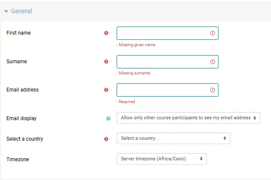This screenshot has height=180, width=271.
Task: Click the required icon beside Email address
Action: pos(106,90)
